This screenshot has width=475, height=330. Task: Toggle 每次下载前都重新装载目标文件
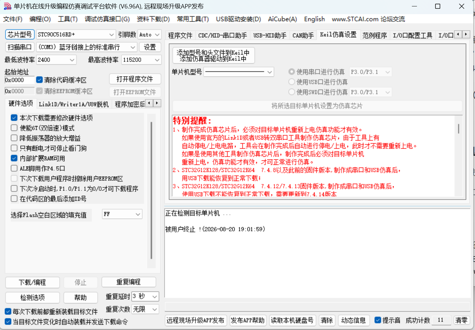coord(8,311)
